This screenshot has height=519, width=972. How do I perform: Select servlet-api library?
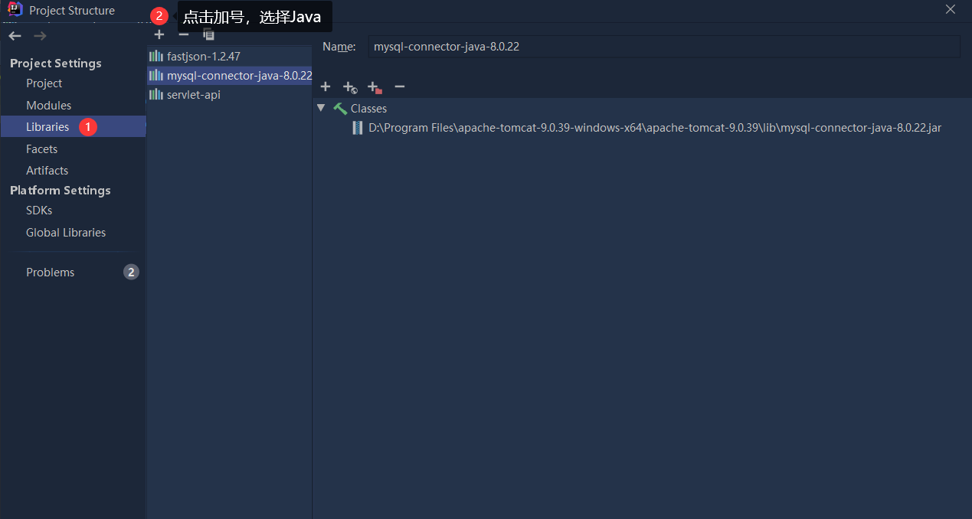pyautogui.click(x=230, y=95)
